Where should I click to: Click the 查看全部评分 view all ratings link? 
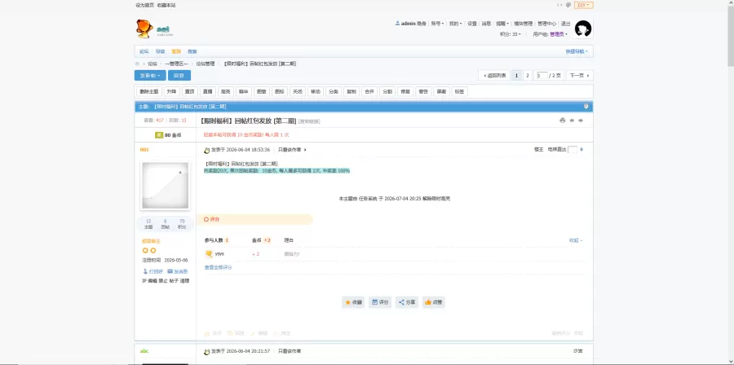tap(218, 267)
